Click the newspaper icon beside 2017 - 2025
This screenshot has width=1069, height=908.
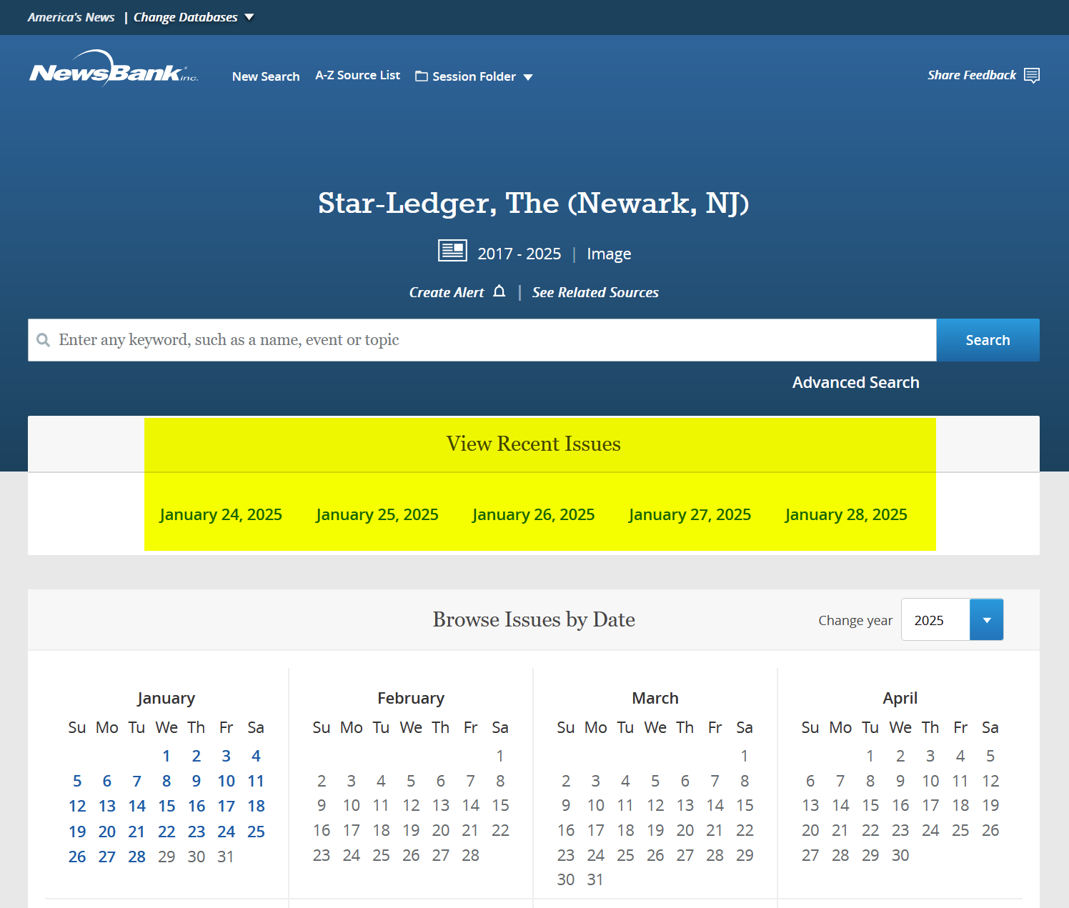pos(452,251)
